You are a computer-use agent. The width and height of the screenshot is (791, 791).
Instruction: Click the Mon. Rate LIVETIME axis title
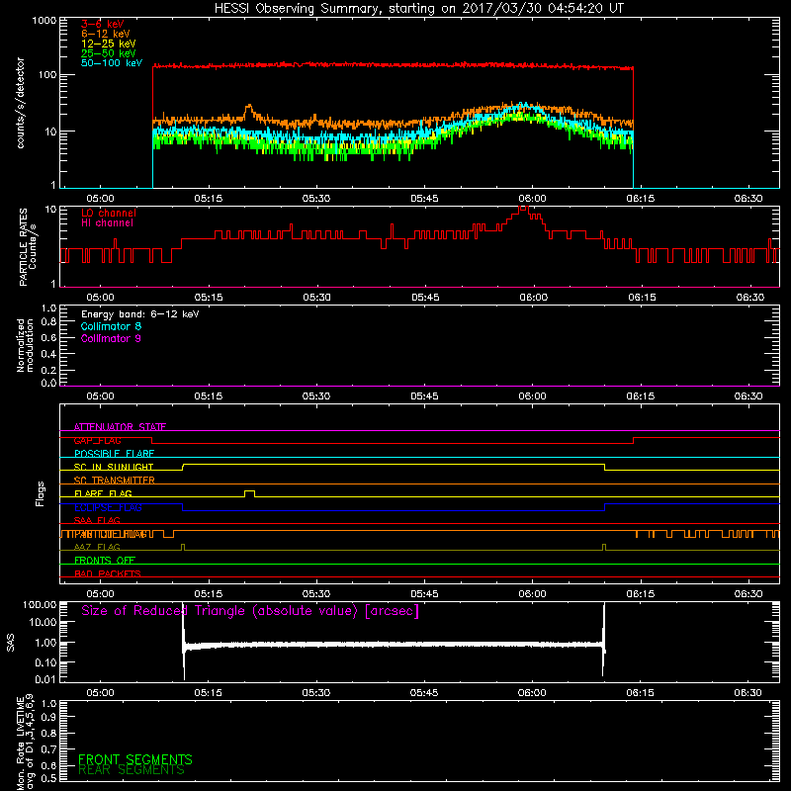(25, 743)
